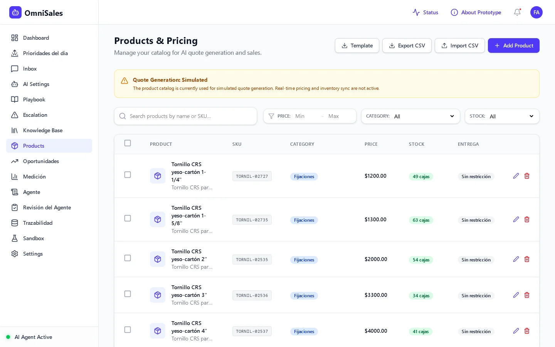Edit the TORNIL-02537 product

(516, 331)
